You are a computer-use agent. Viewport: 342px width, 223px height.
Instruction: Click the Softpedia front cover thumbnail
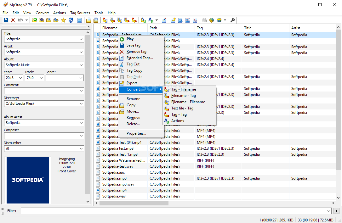click(28, 180)
